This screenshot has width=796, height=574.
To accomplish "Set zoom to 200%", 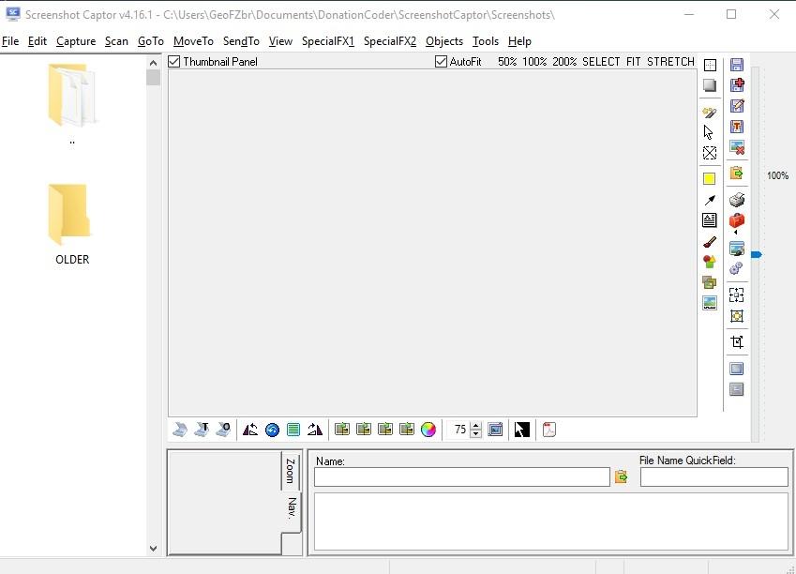I will click(564, 62).
